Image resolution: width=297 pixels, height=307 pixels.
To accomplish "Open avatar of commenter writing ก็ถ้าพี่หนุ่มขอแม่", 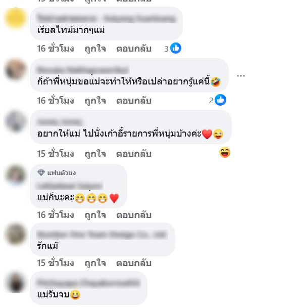I will [x=16, y=69].
